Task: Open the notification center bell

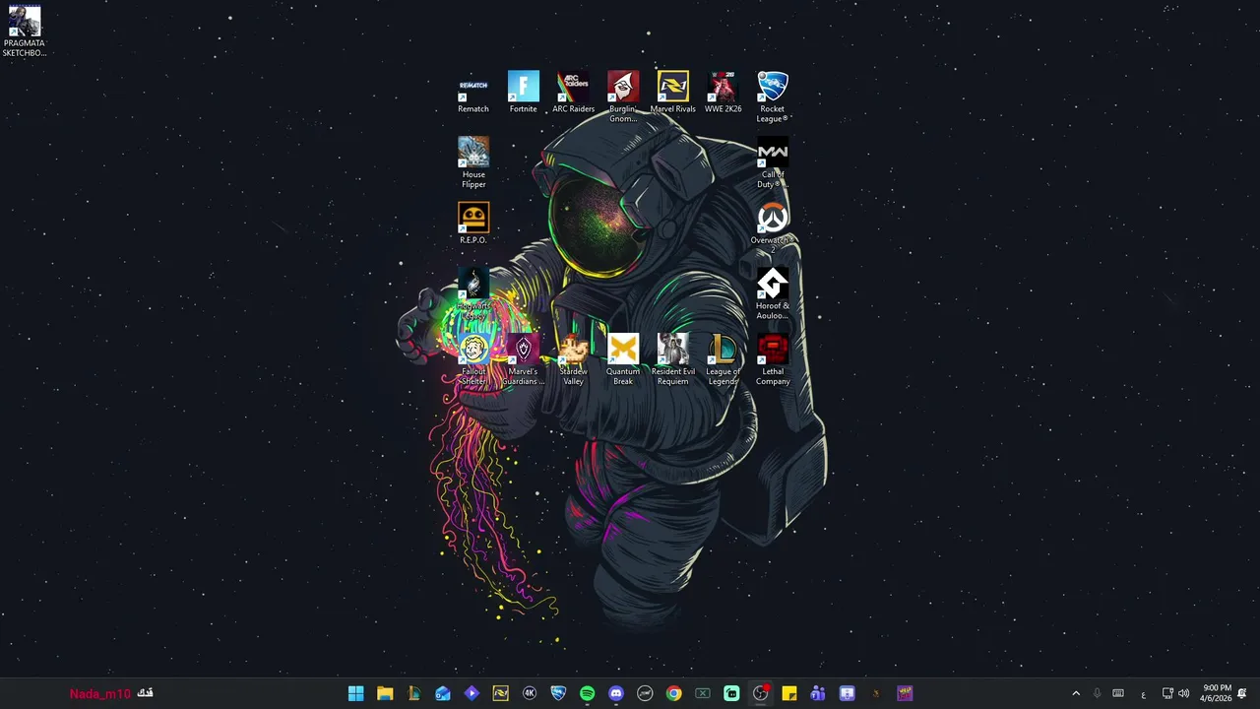Action: 1242,693
